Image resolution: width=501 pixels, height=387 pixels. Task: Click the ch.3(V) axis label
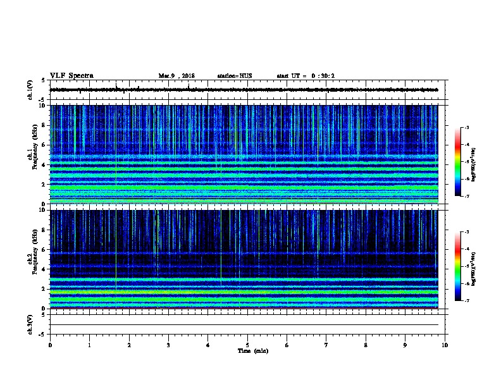30,324
